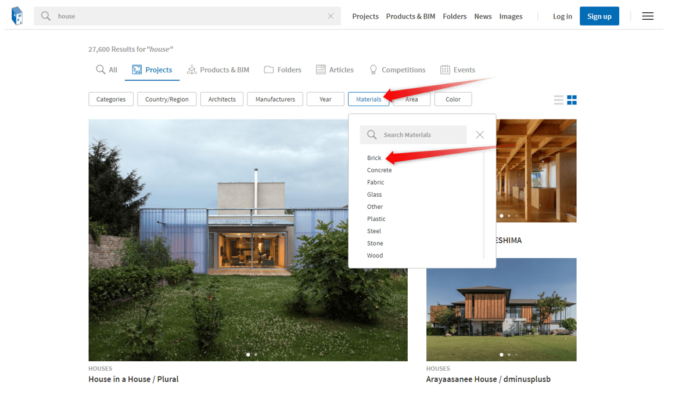This screenshot has height=395, width=675.
Task: Click the Log in link
Action: [x=562, y=16]
